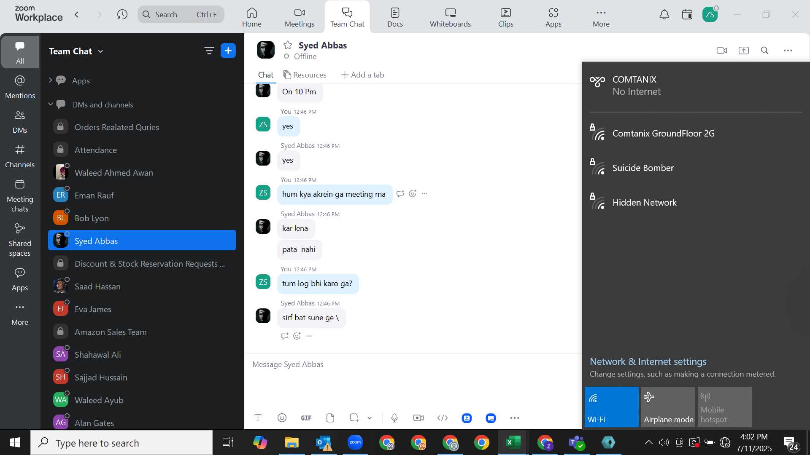
Task: Open the history clock icon
Action: coord(122,15)
